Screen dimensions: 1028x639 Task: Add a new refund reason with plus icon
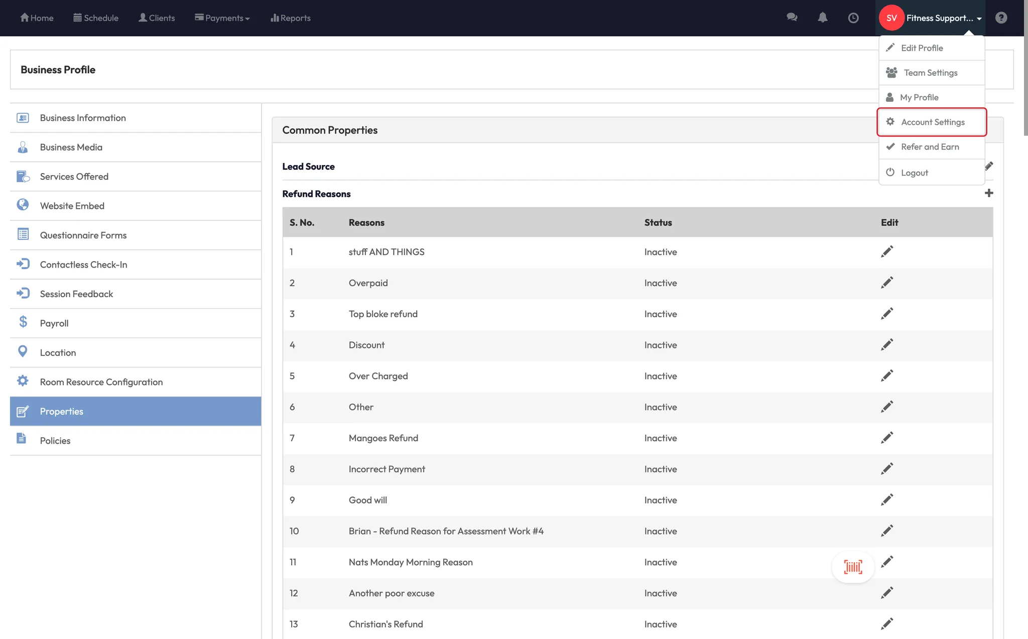[988, 193]
